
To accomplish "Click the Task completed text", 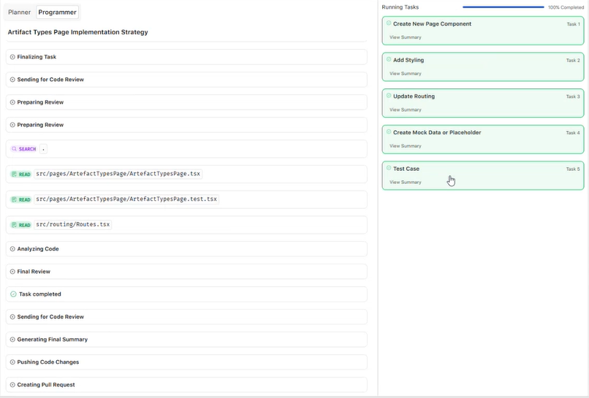I will click(39, 294).
